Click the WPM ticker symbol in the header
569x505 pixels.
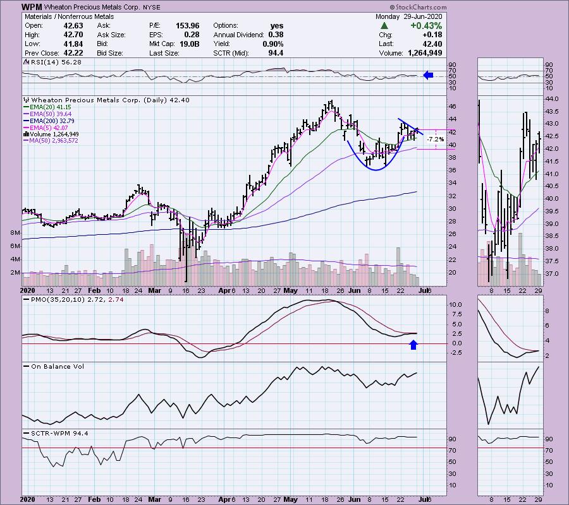(31, 7)
